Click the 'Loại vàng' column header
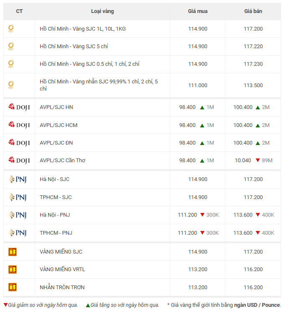 pyautogui.click(x=102, y=11)
